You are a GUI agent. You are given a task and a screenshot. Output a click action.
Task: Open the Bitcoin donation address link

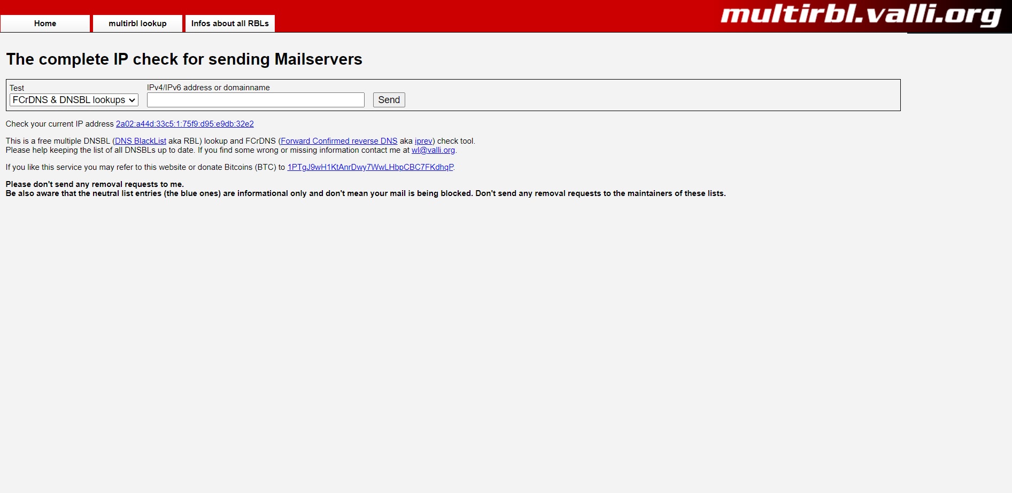(x=370, y=167)
